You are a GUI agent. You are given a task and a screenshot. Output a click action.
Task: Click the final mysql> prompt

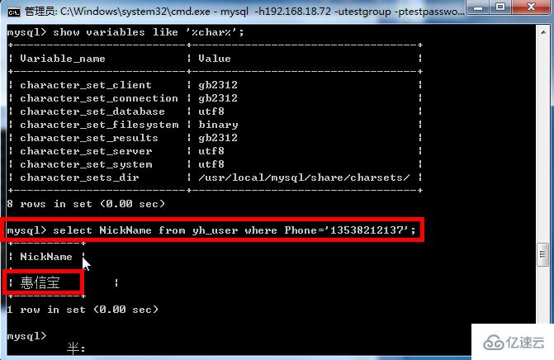(26, 336)
